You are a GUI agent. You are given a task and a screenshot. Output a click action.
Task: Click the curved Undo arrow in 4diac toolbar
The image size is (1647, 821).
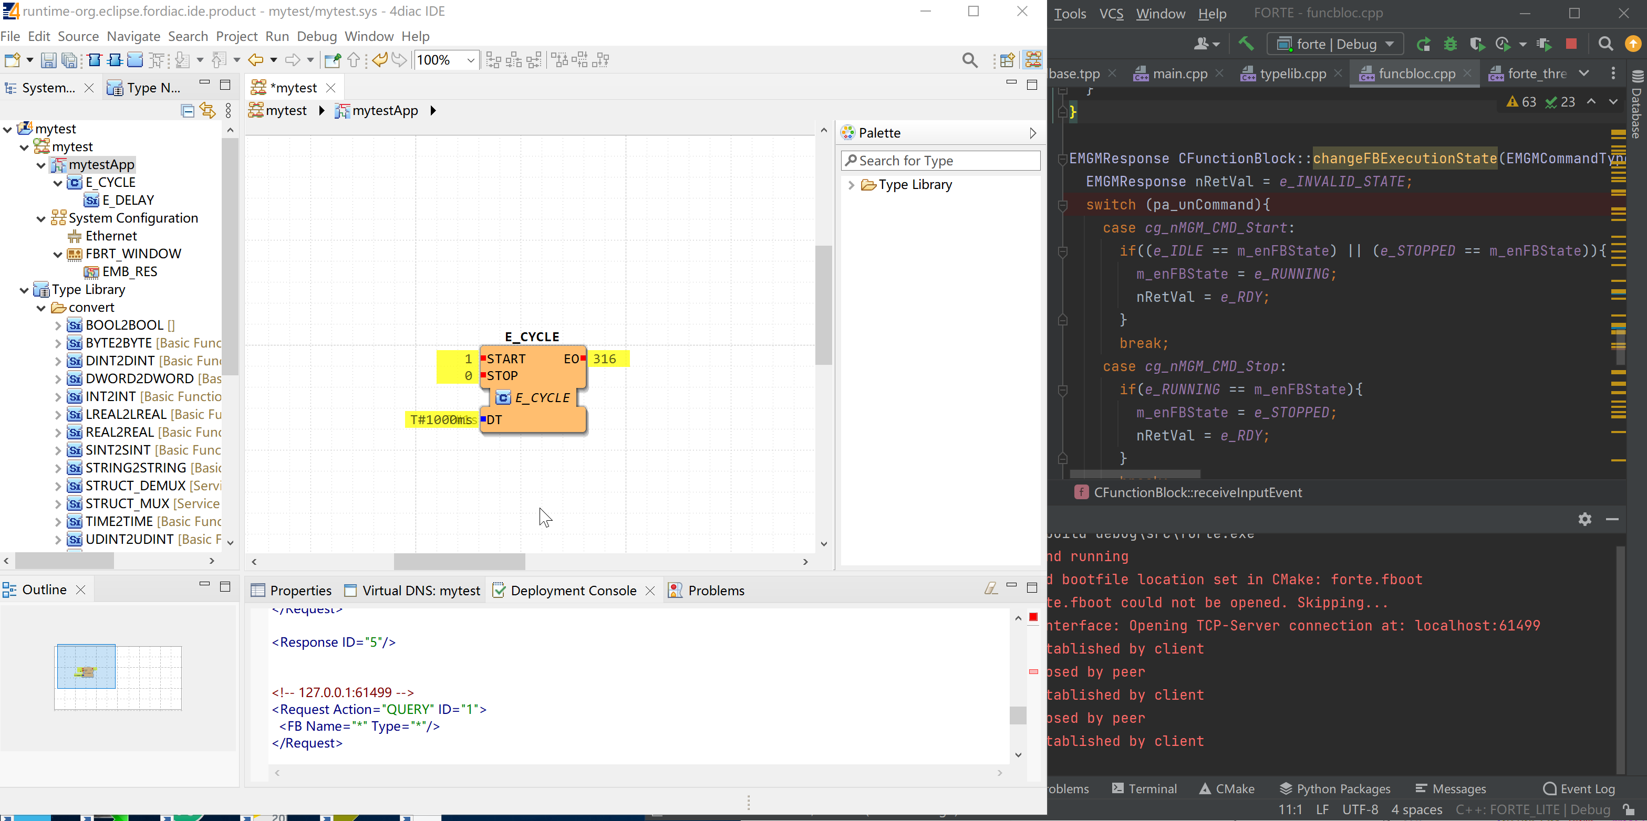tap(379, 61)
